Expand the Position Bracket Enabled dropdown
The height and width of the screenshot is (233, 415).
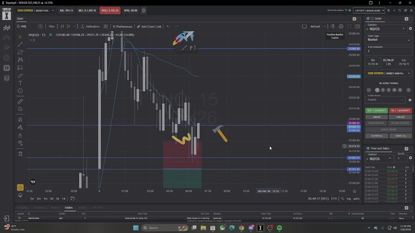point(385,100)
